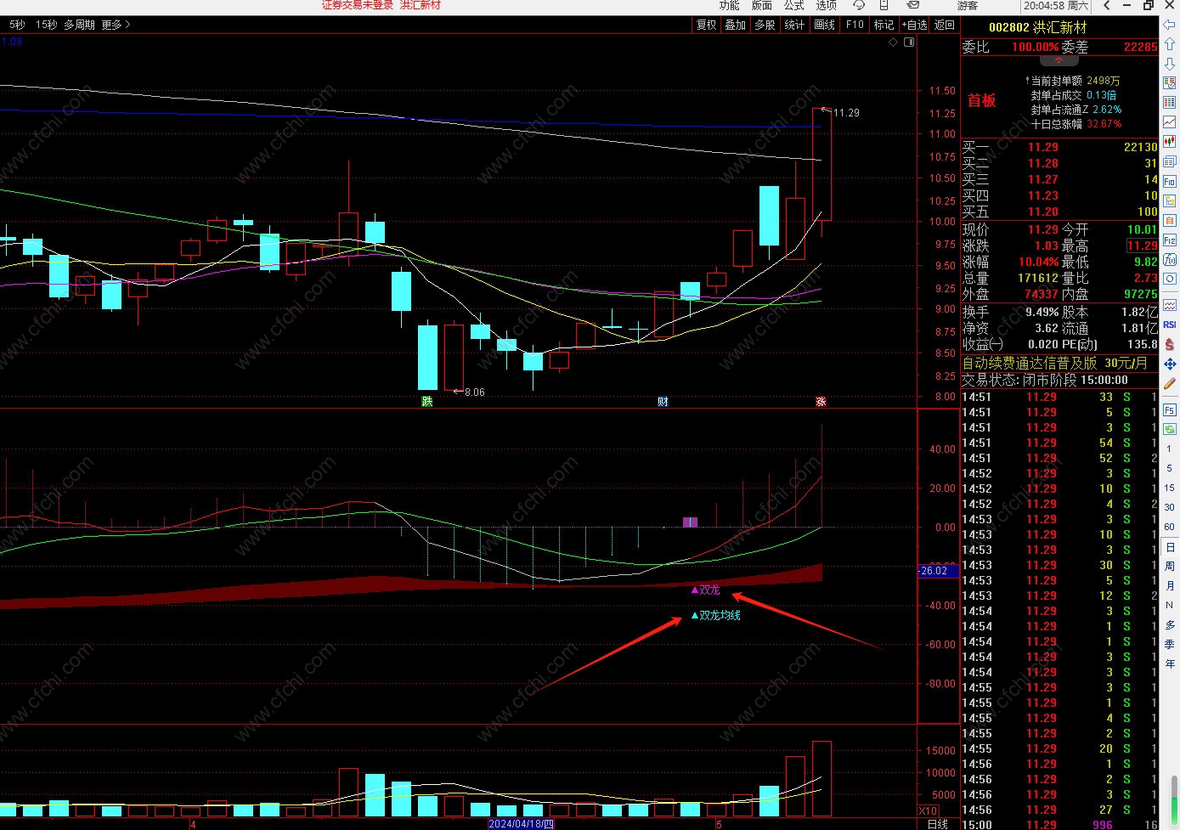
Task: Open the mobile phone icon in title bar
Action: pyautogui.click(x=884, y=5)
